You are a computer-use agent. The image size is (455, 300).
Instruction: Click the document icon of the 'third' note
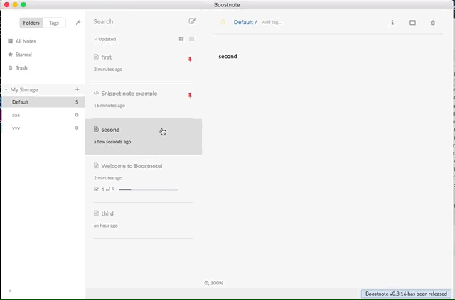point(96,213)
